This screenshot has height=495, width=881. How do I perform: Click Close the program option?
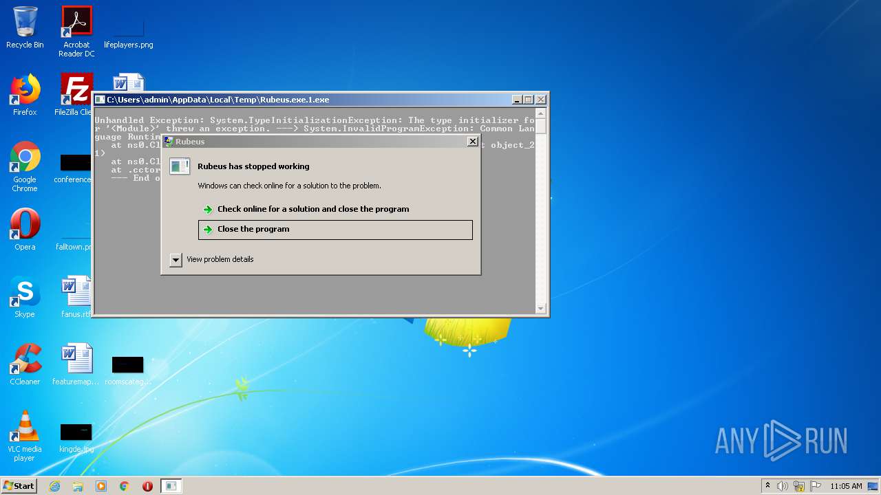[335, 230]
